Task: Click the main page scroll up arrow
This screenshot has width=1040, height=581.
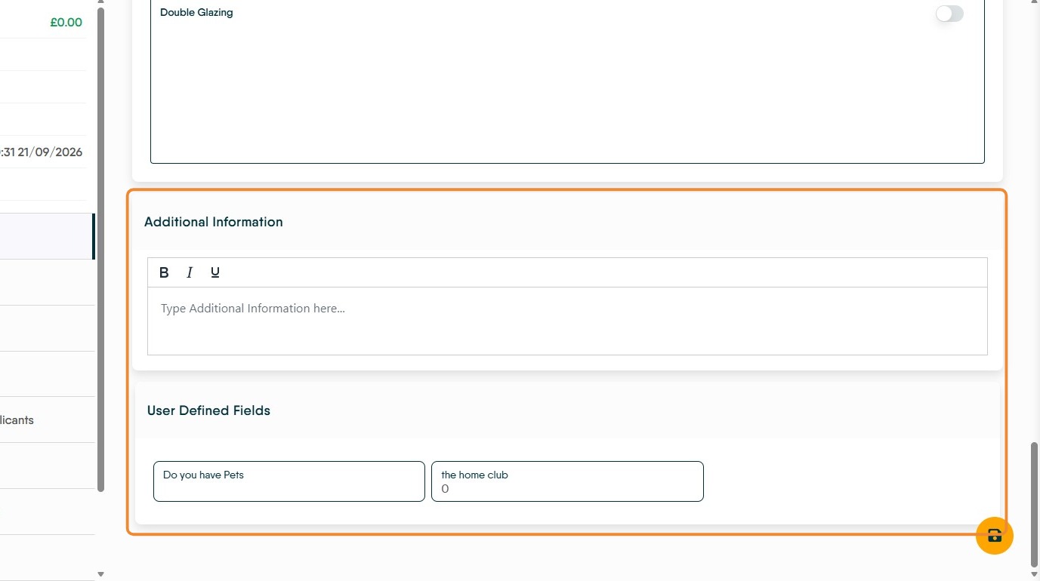Action: point(1035,4)
